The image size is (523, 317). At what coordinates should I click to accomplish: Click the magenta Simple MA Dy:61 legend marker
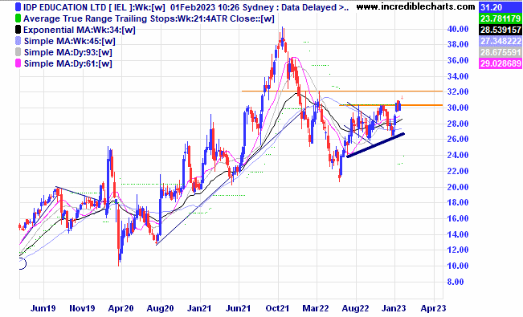click(18, 63)
